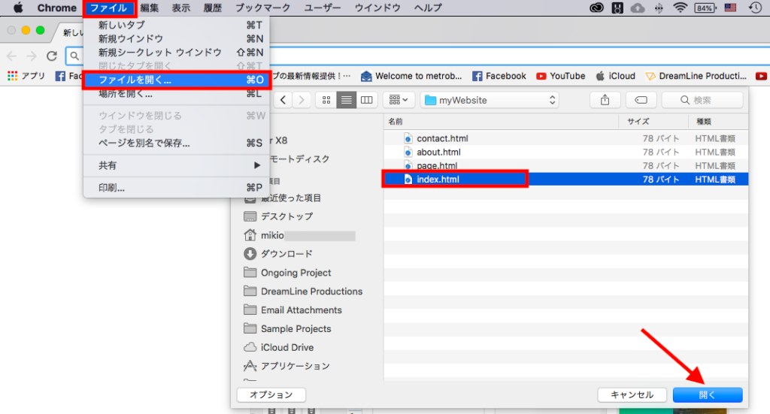
Task: Open the item arrangement dropdown
Action: click(399, 100)
